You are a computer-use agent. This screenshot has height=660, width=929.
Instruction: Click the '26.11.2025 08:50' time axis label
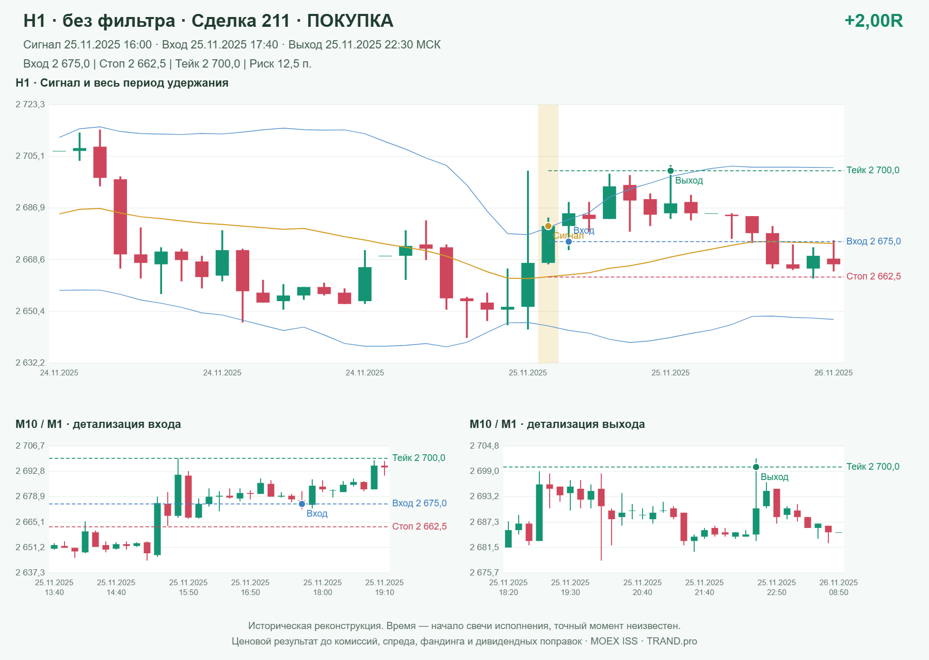[839, 587]
